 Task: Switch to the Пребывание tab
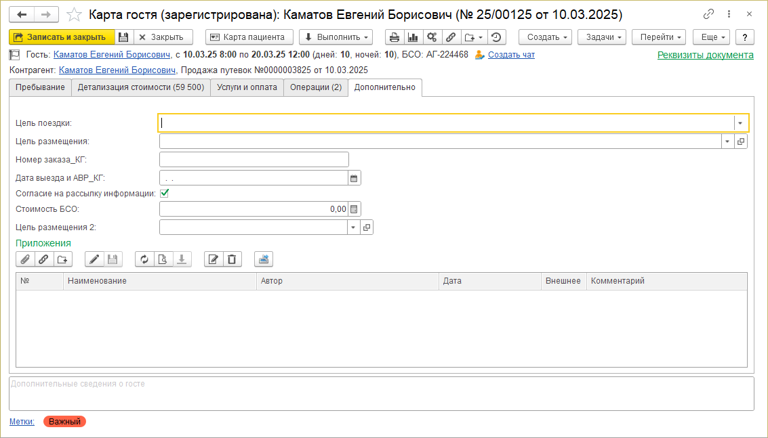[41, 87]
